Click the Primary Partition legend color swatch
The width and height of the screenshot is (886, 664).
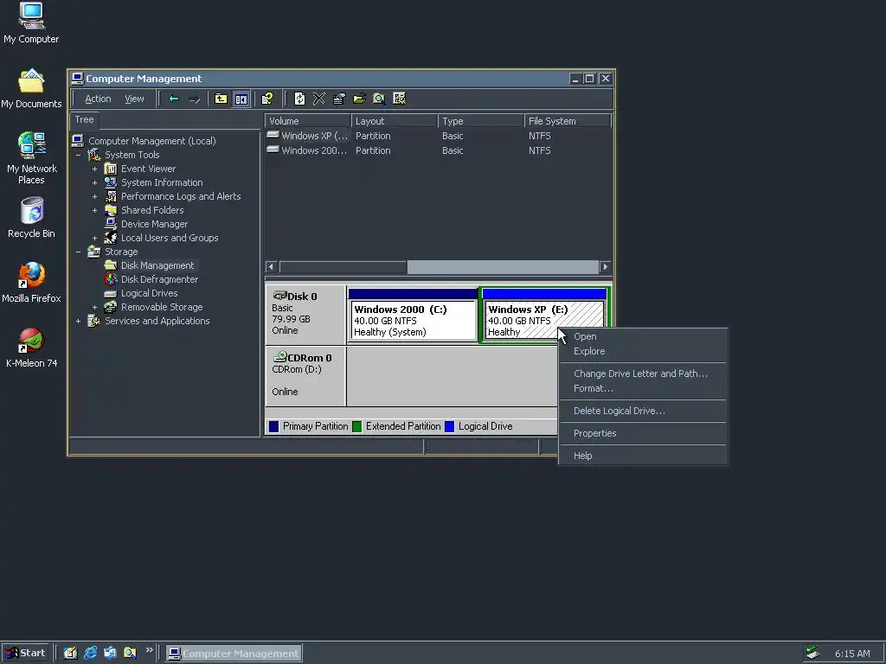point(274,427)
